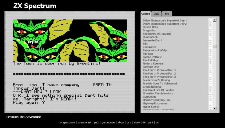The width and height of the screenshot is (225, 128).
Task: Select Fairlight game
Action: tap(148, 53)
